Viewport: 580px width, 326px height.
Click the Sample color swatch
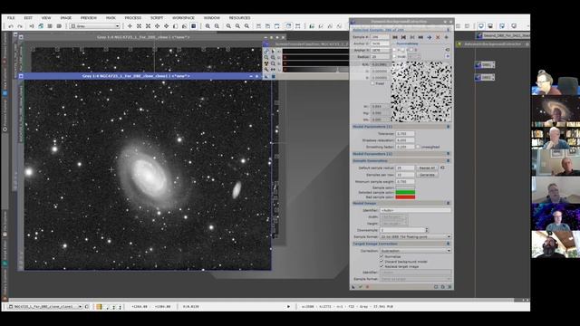point(405,187)
